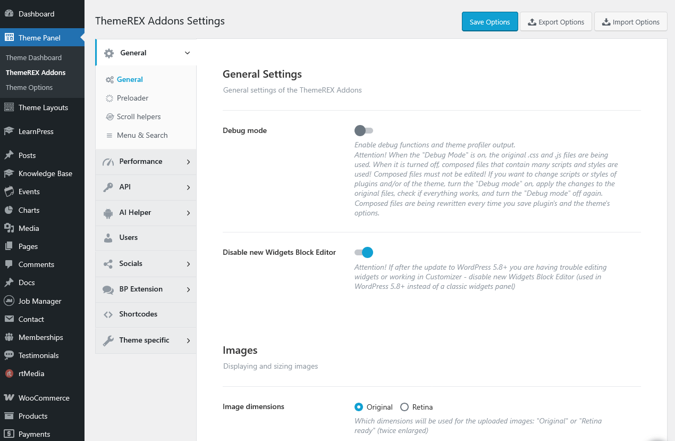Open the Socials settings tab label
Screen dimensions: 675x441
pos(131,263)
